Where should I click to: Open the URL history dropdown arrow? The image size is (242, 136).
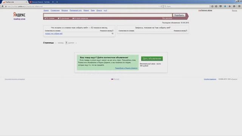coord(159,6)
